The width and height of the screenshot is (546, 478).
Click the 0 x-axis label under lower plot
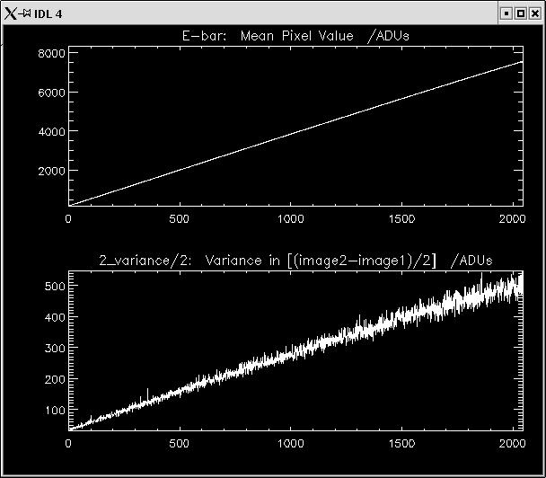pos(69,443)
